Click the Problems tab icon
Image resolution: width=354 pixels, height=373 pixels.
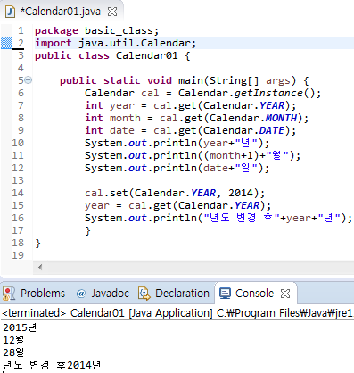pos(9,294)
